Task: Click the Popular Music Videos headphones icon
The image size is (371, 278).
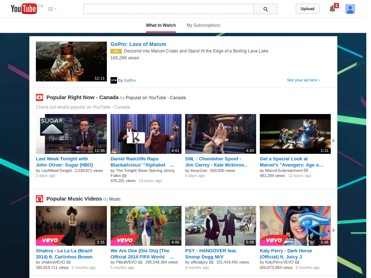Action: [39, 199]
